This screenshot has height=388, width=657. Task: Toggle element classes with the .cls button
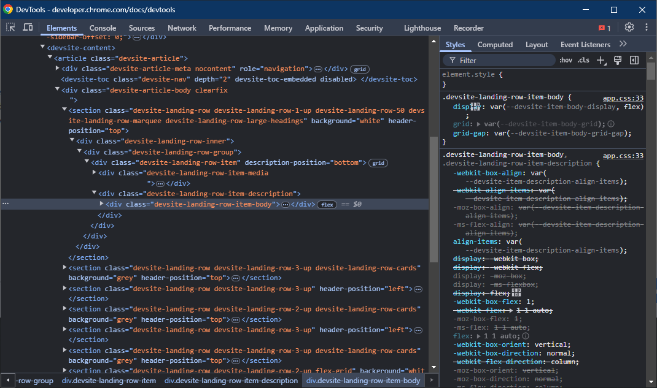(583, 59)
